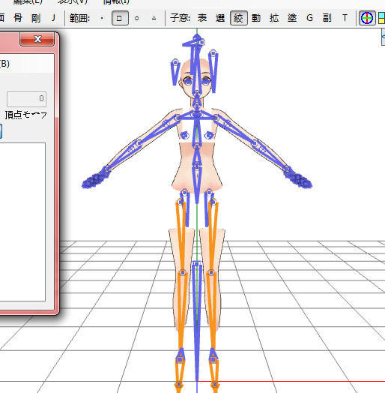Open the 選 selection sub-window
The width and height of the screenshot is (385, 393).
point(220,18)
